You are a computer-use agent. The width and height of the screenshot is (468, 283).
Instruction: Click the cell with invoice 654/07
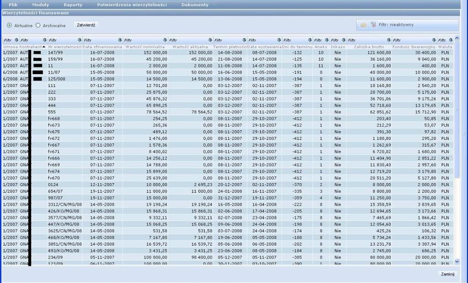65,191
